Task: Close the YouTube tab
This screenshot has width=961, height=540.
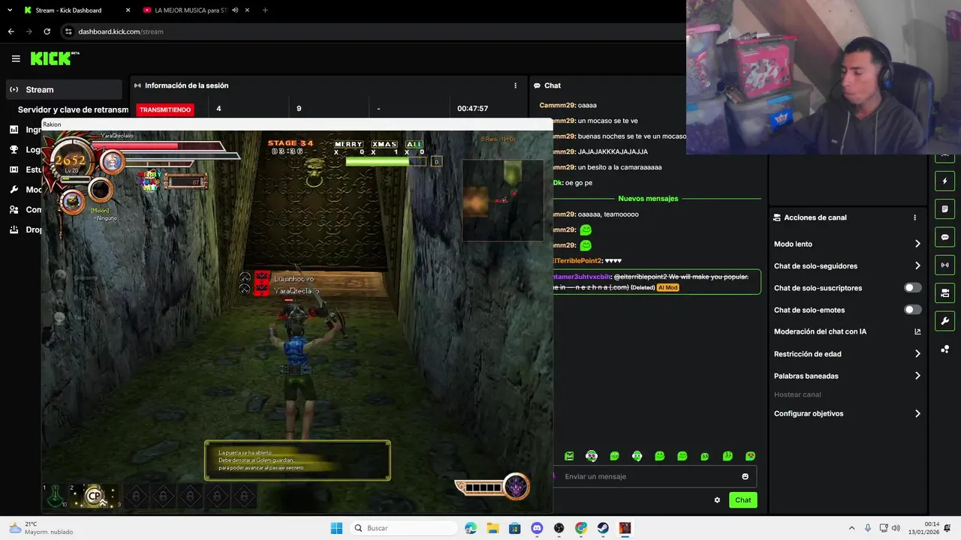Action: [247, 10]
